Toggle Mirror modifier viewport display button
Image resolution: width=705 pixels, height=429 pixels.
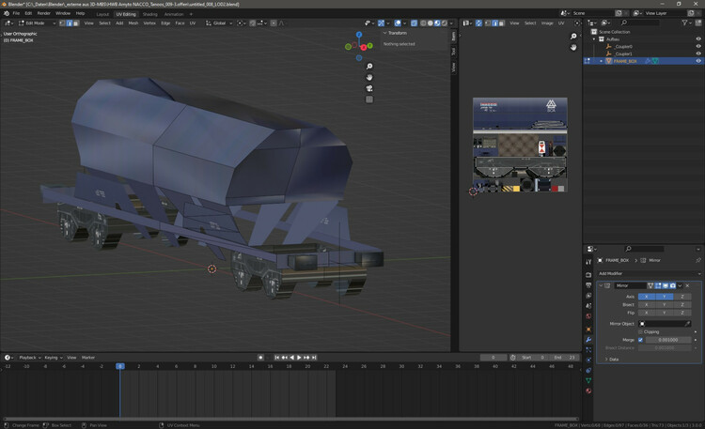666,285
